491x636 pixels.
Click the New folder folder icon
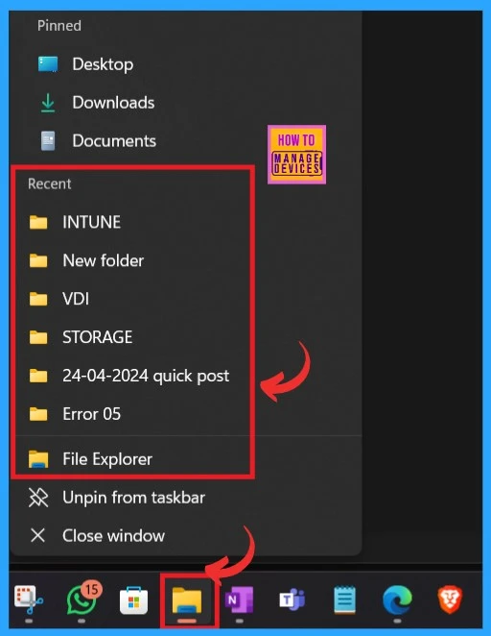38,260
